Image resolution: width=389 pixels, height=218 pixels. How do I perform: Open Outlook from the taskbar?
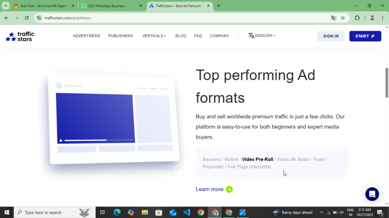point(173,212)
